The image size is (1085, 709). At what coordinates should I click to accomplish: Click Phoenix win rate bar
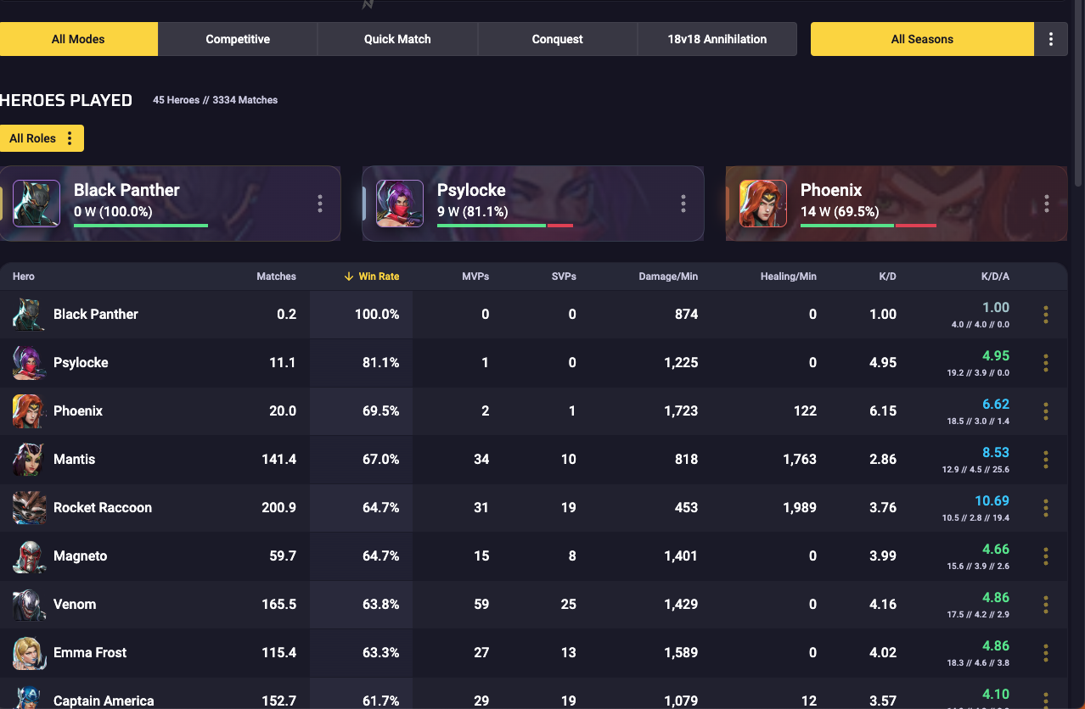click(869, 226)
